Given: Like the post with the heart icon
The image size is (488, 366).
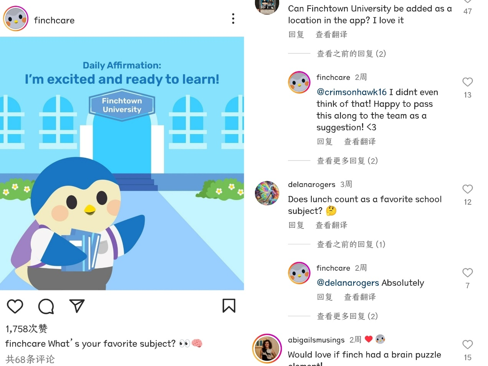Looking at the screenshot, I should click(x=15, y=306).
